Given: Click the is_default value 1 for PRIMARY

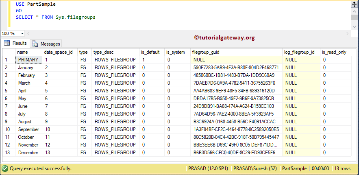Looking at the screenshot, I should tap(152, 60).
